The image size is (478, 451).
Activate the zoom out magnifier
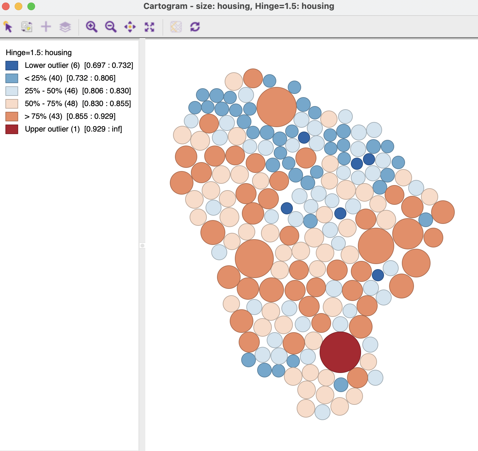click(111, 27)
